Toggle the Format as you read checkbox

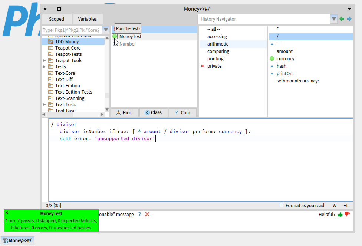pos(281,205)
